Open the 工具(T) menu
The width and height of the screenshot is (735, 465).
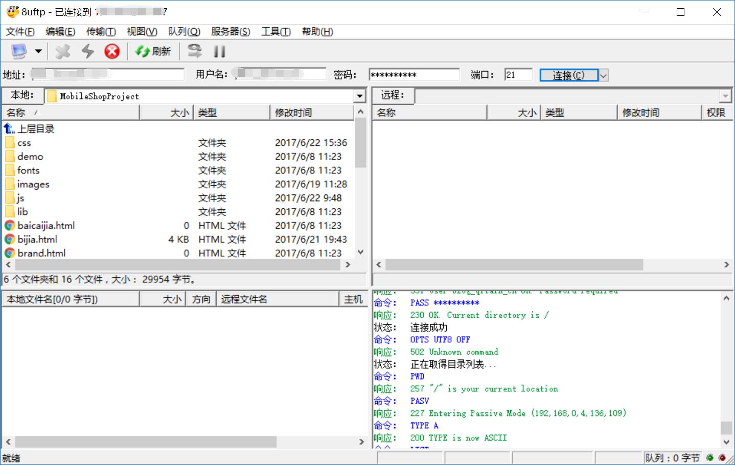tap(276, 32)
